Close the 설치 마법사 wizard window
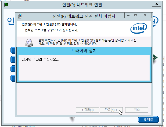The width and height of the screenshot is (166, 127). click(x=145, y=15)
